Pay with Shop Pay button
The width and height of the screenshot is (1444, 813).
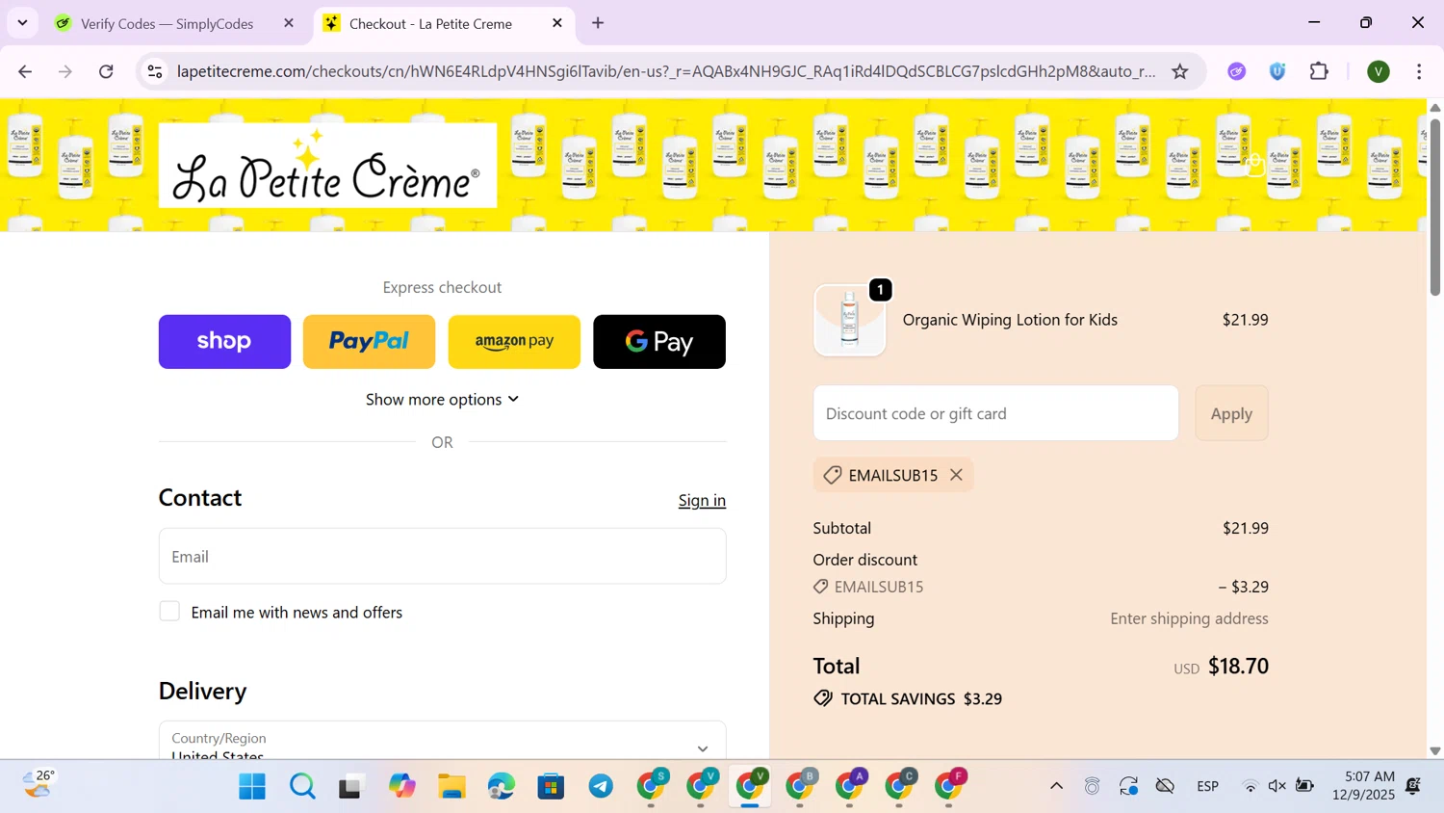coord(224,342)
